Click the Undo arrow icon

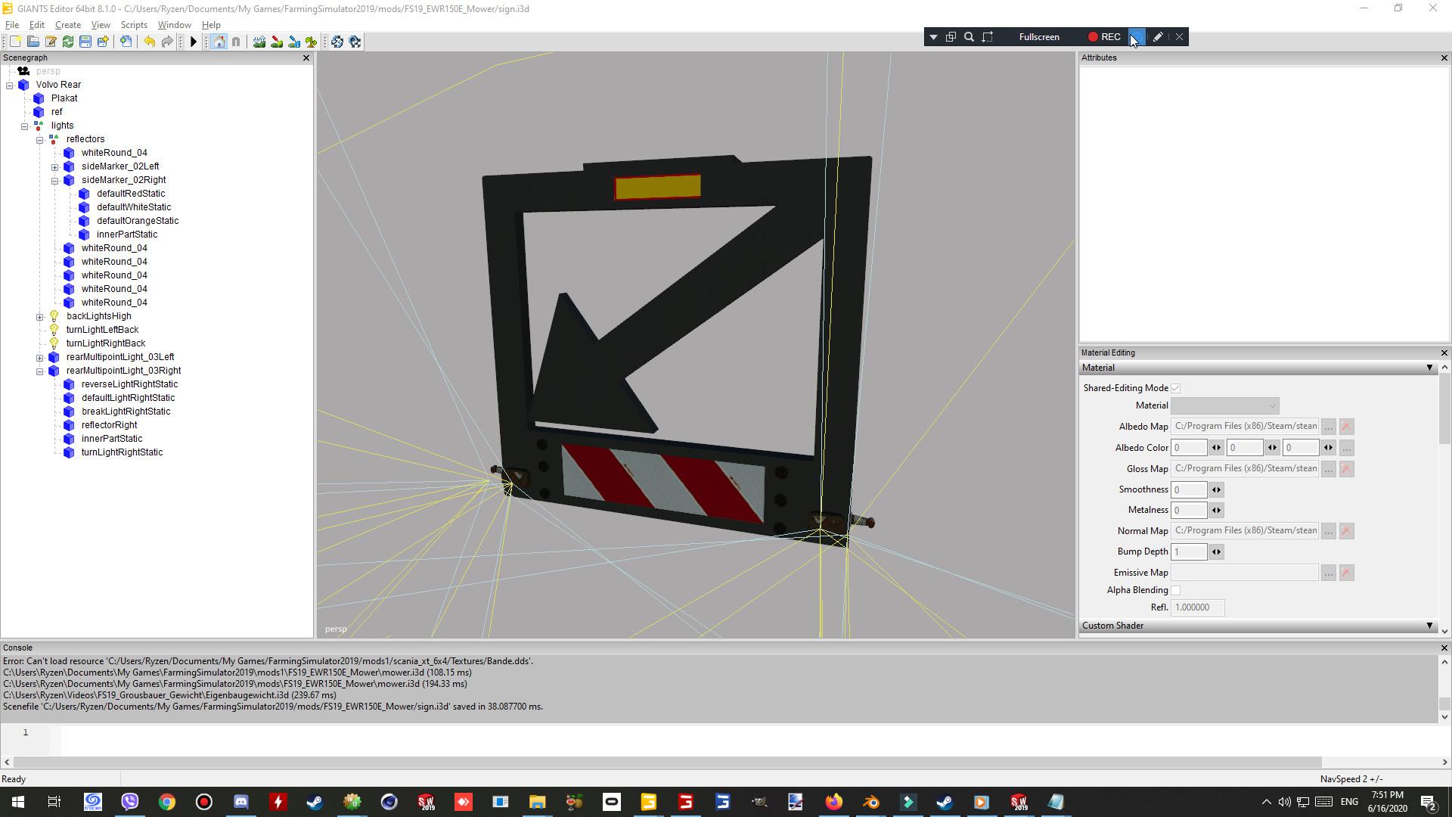[x=149, y=42]
